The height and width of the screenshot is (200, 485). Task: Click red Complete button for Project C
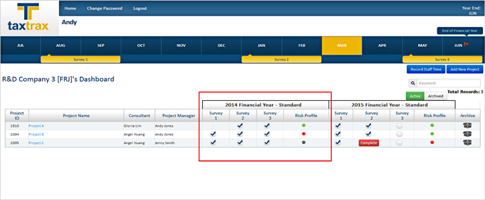pos(369,143)
